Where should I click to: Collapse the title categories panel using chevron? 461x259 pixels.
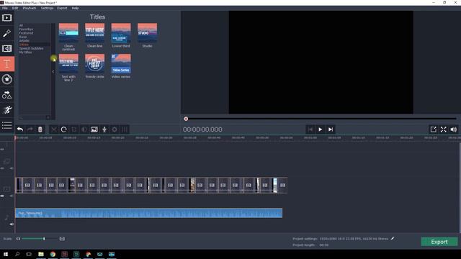(x=53, y=71)
